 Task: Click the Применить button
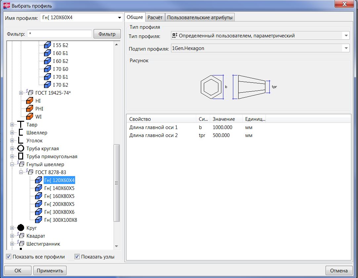click(x=50, y=270)
